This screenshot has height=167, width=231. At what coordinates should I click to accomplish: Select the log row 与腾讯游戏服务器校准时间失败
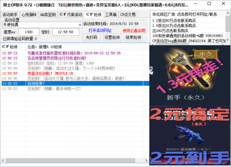click(x=75, y=53)
